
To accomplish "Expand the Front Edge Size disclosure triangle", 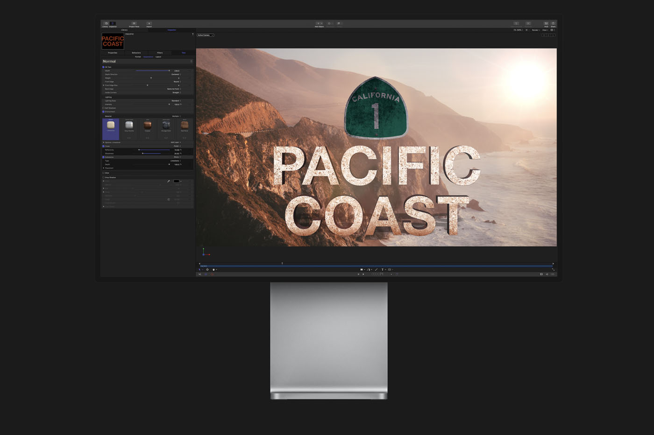I will point(104,85).
